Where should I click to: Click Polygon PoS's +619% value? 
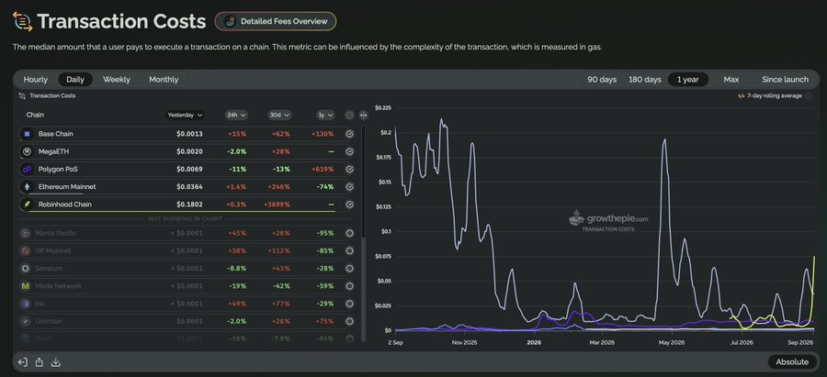323,170
